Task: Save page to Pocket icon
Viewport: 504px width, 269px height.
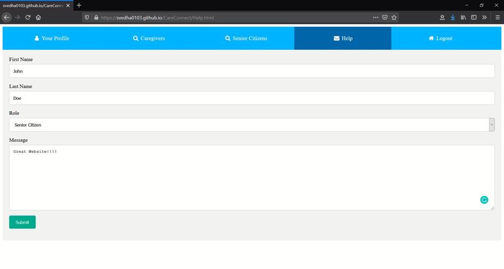Action: pos(385,17)
